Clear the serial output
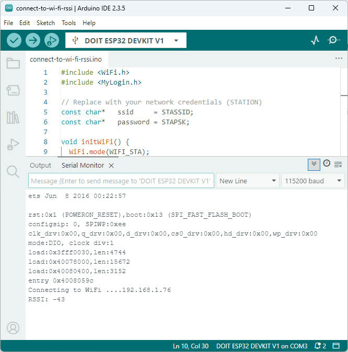Image resolution: width=348 pixels, height=352 pixels. 338,165
